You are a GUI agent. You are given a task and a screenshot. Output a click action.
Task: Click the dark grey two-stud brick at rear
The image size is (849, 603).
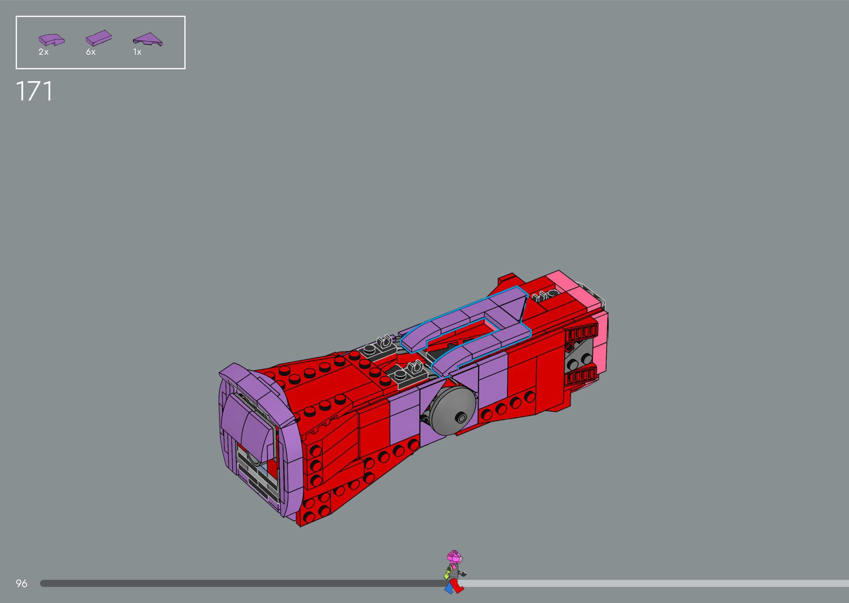580,357
